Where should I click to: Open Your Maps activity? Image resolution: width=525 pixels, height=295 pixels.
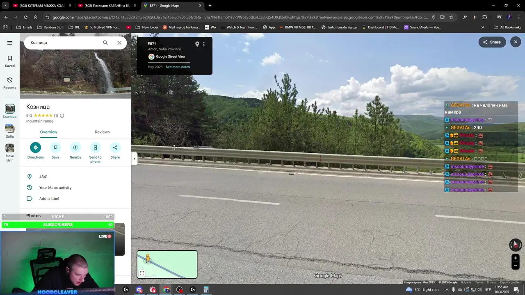pos(75,188)
